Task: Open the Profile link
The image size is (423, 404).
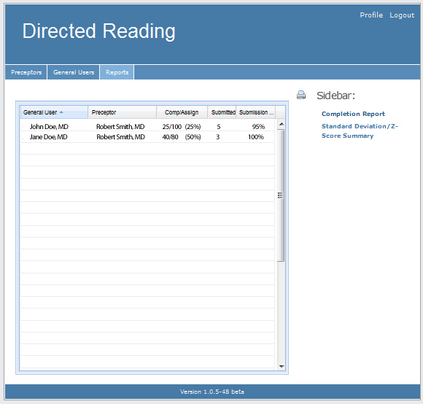Action: tap(371, 15)
